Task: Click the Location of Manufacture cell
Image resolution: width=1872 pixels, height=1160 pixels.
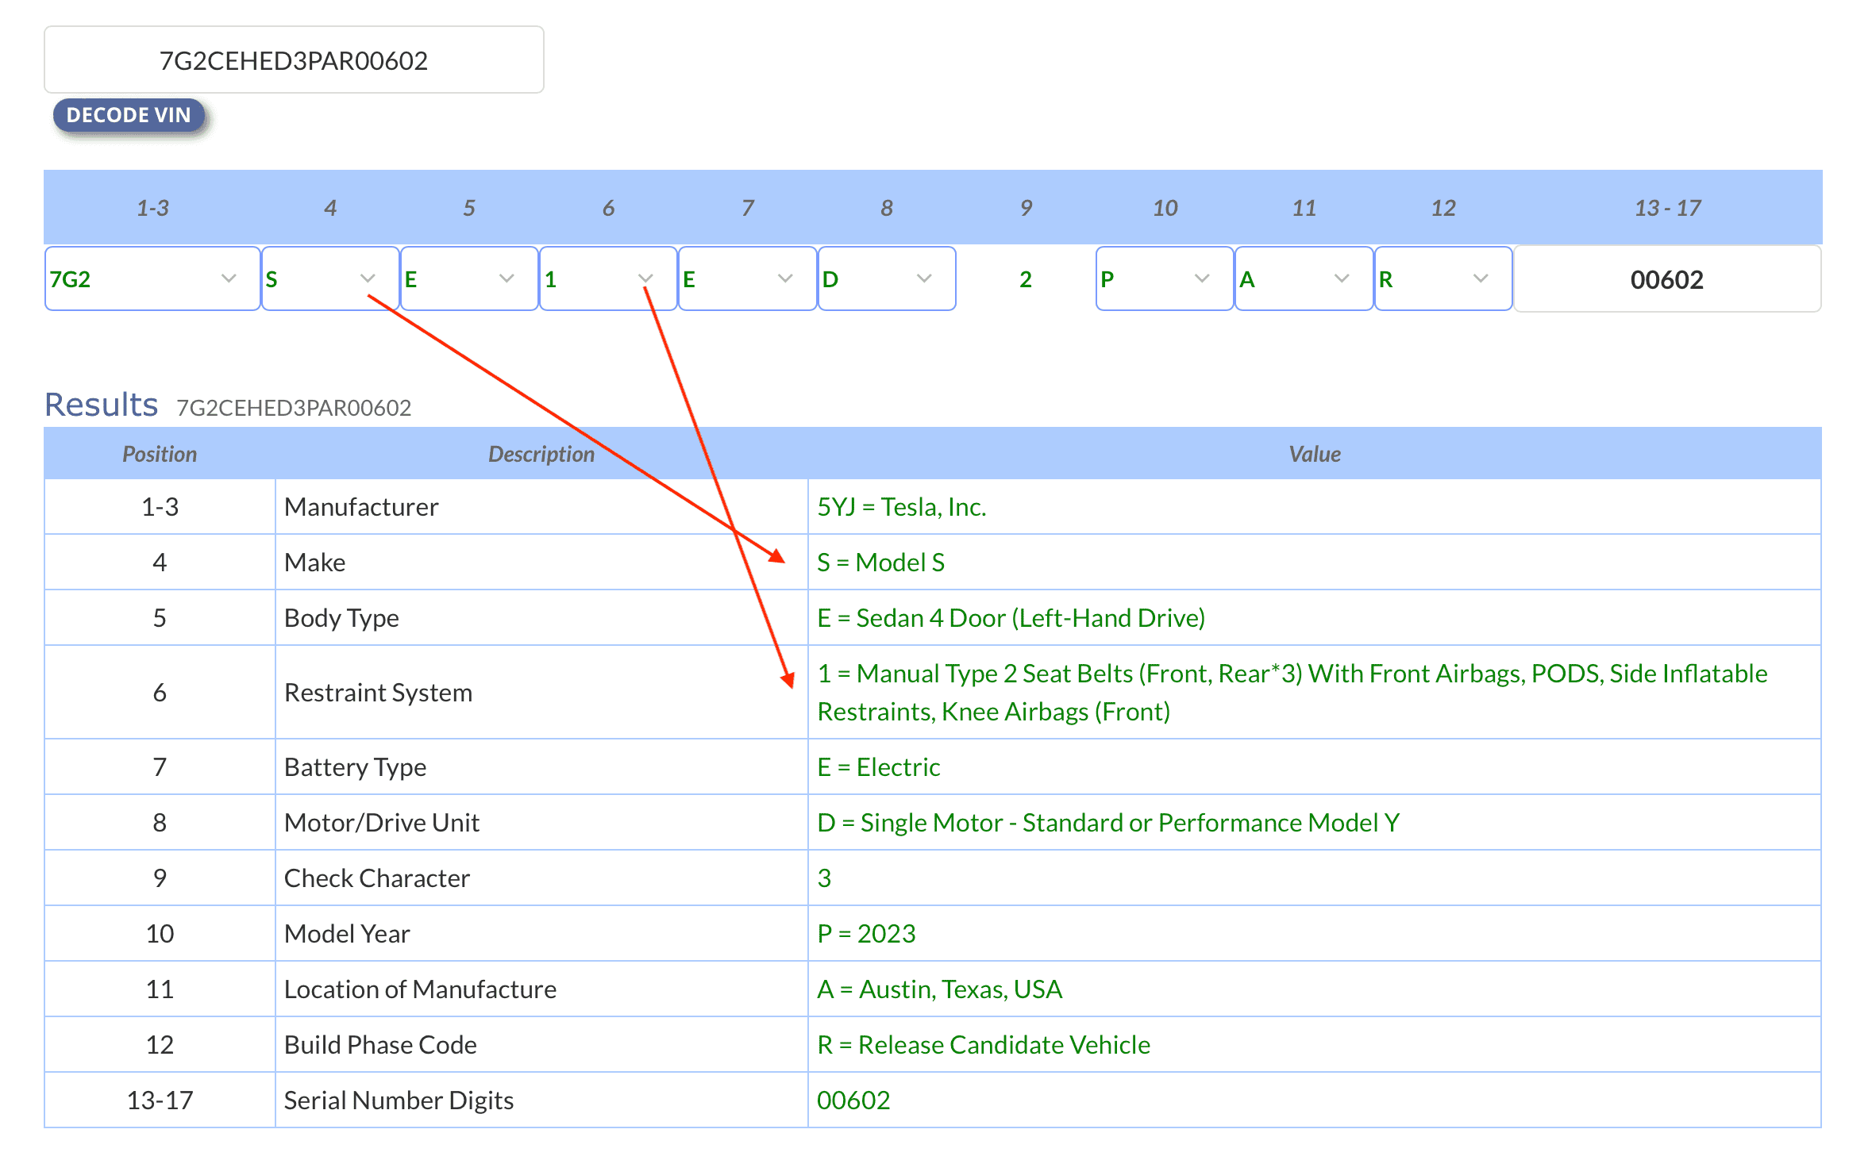Action: point(541,989)
